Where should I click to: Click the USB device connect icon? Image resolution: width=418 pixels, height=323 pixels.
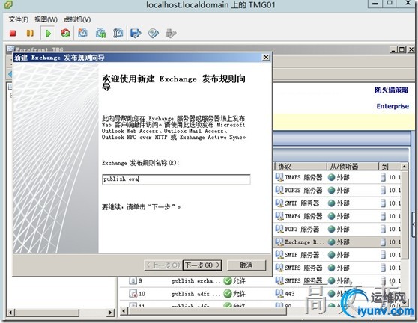[x=171, y=33]
